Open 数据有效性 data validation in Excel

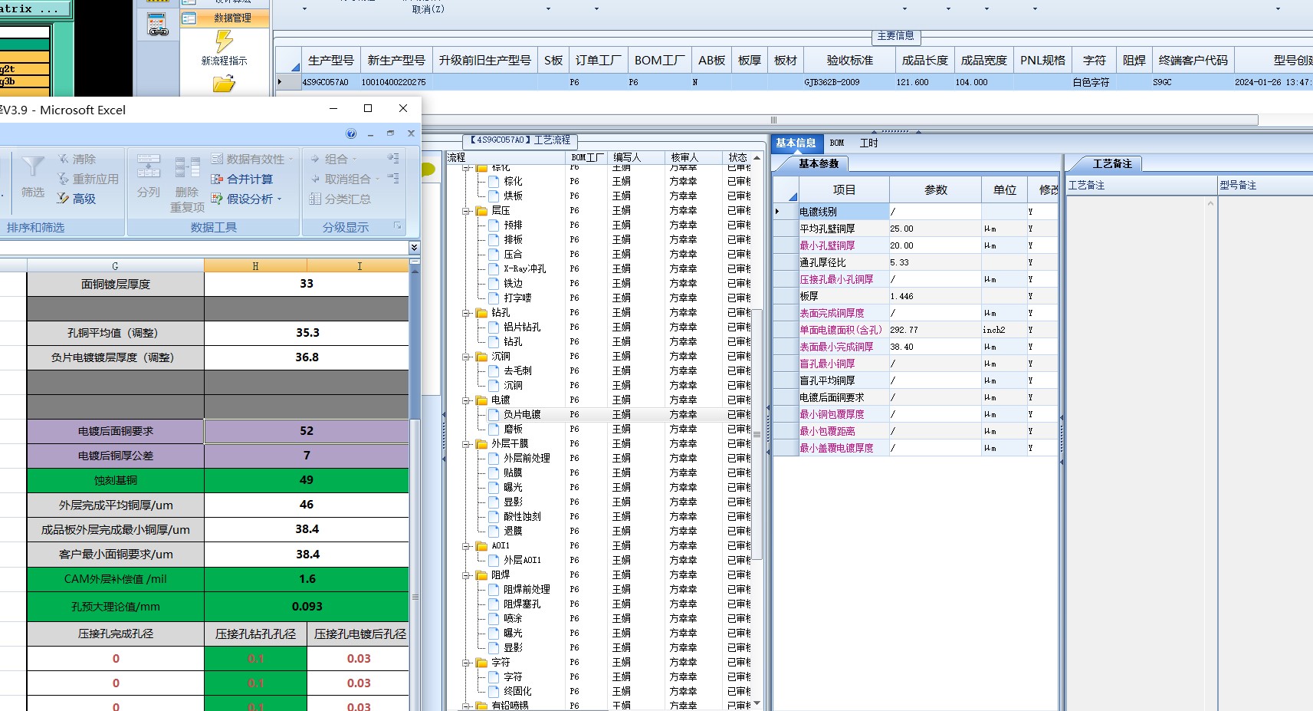click(252, 159)
